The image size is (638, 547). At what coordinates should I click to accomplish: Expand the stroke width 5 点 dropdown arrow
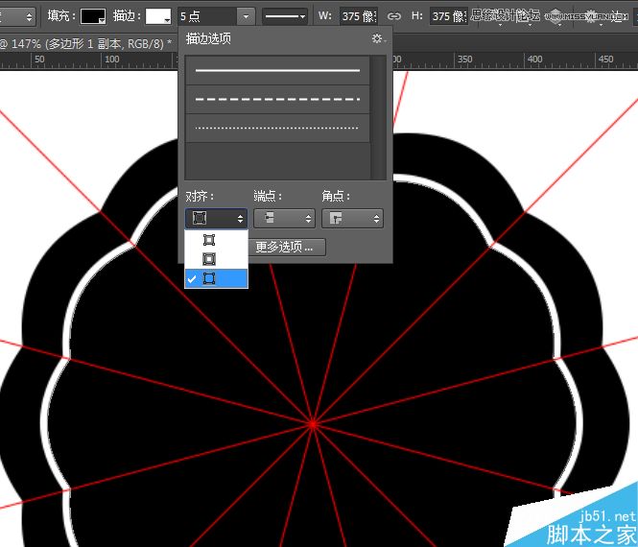pyautogui.click(x=246, y=16)
